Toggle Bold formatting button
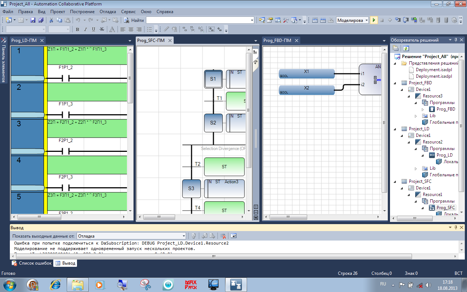Image resolution: width=467 pixels, height=292 pixels. click(77, 29)
